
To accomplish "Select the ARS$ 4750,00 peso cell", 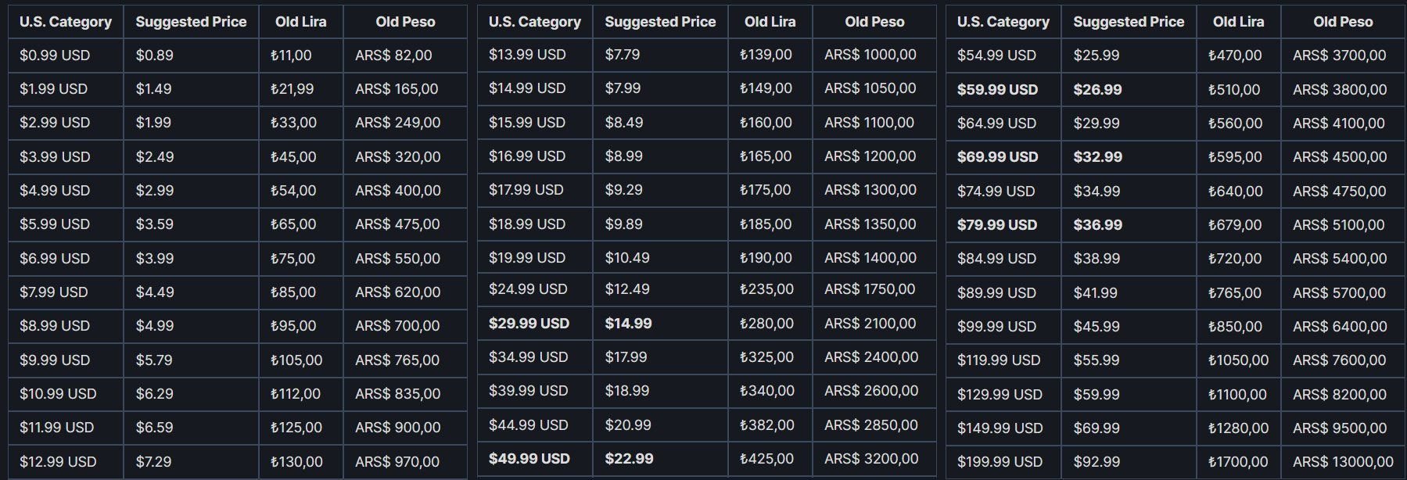I will point(1339,192).
